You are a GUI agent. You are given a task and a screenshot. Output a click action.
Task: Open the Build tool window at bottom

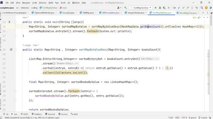pyautogui.click(x=74, y=114)
